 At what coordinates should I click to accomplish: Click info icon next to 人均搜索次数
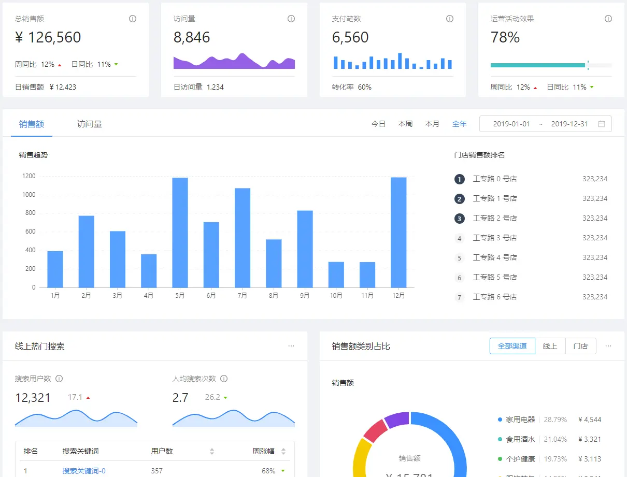point(224,379)
